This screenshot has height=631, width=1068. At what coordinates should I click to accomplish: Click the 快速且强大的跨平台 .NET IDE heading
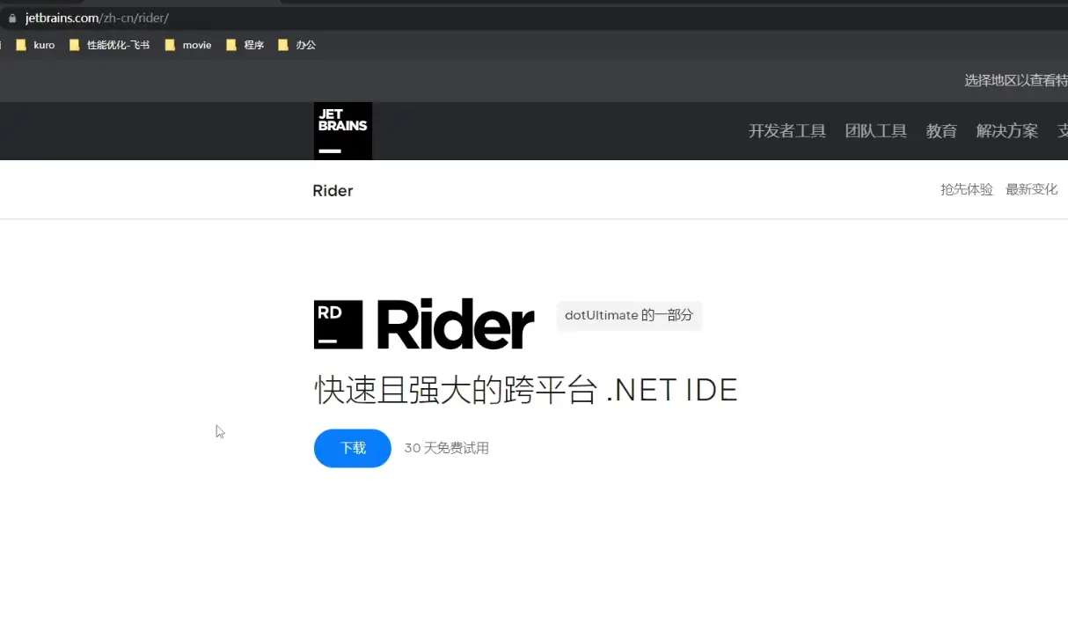[x=526, y=390]
